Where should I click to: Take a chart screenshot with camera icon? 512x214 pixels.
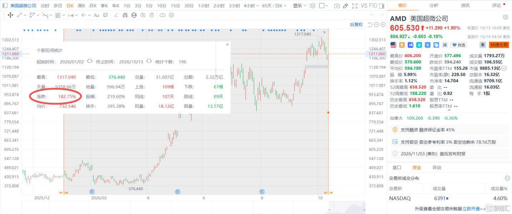point(337,6)
